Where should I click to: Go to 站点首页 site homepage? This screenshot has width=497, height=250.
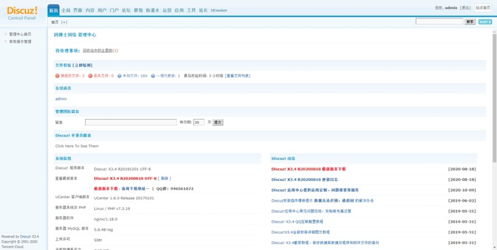click(483, 8)
